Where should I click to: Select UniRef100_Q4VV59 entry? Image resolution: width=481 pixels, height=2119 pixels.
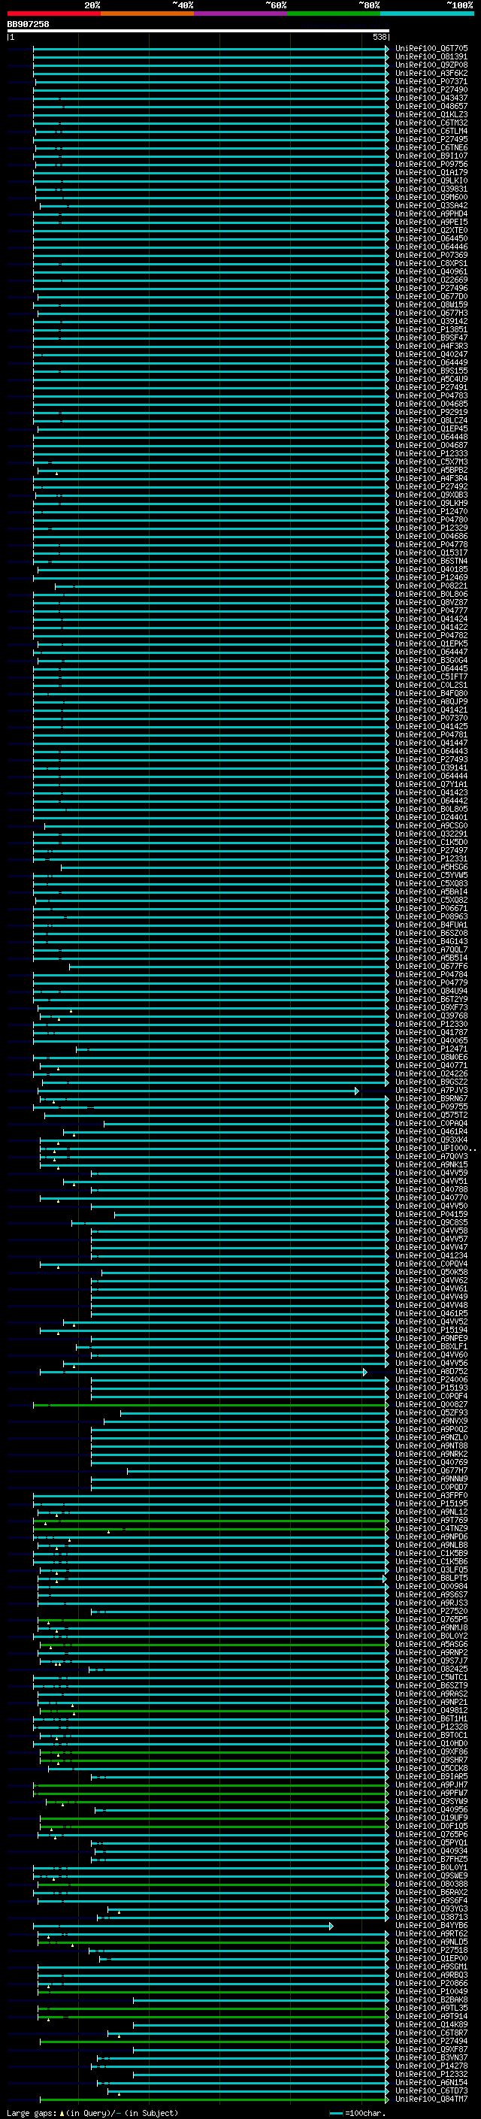(431, 1173)
